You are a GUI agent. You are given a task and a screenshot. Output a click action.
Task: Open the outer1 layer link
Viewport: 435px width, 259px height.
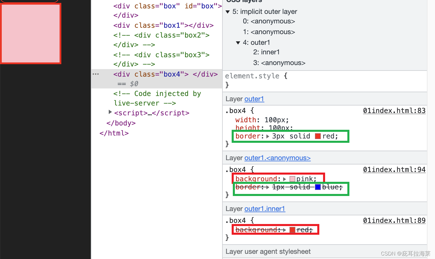[254, 99]
